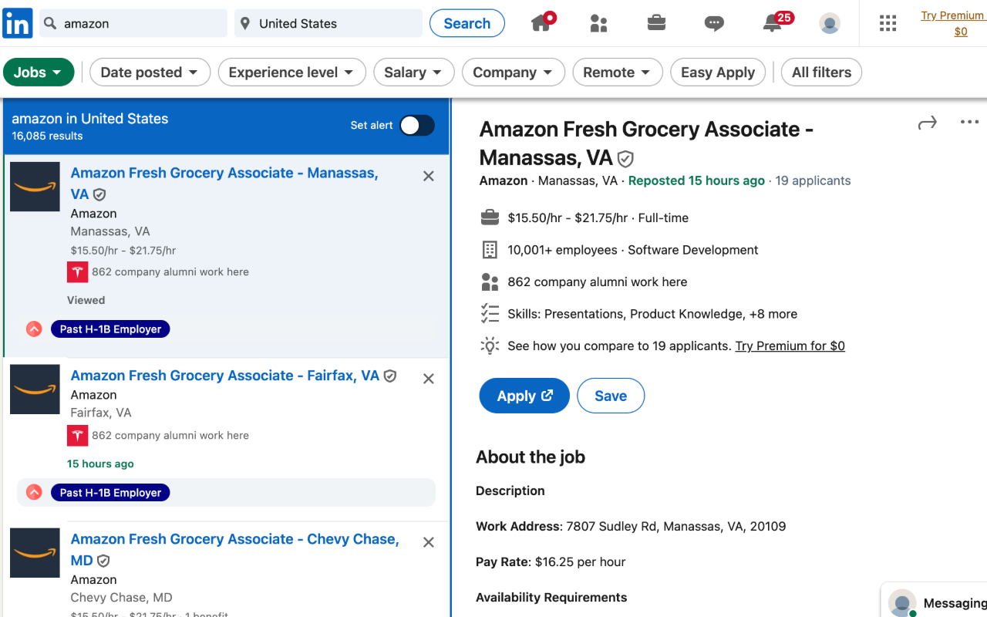The width and height of the screenshot is (987, 617).
Task: Collapse H-1B badge arrow on Fairfax card
Action: click(x=34, y=493)
